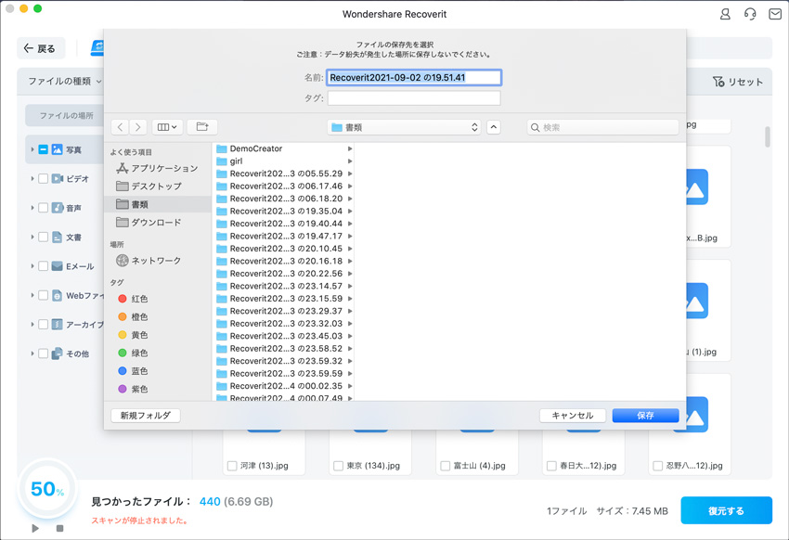The image size is (789, 540).
Task: Expand the ビデオ tree arrow
Action: click(x=32, y=178)
